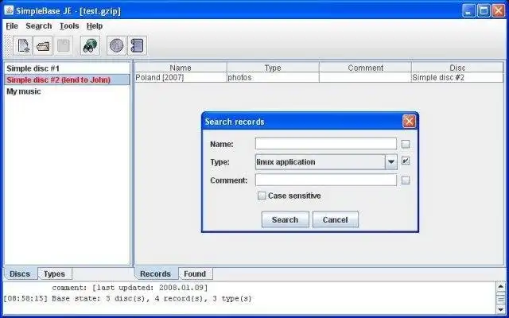509x318 pixels.
Task: Switch to the Types tab
Action: coord(54,273)
